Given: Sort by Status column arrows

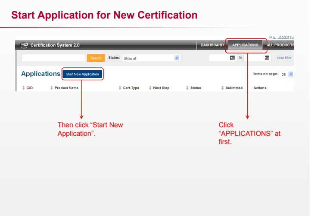Looking at the screenshot, I should [x=187, y=88].
